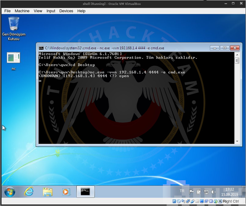
Task: Open the Machine menu
Action: pos(22,11)
